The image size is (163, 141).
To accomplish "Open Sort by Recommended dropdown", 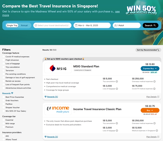I will coord(148,50).
